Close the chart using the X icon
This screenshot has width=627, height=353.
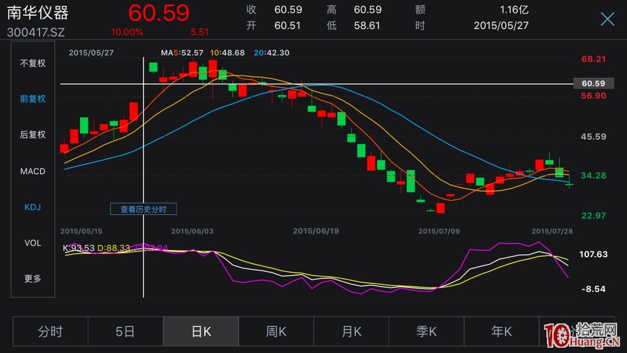point(607,19)
